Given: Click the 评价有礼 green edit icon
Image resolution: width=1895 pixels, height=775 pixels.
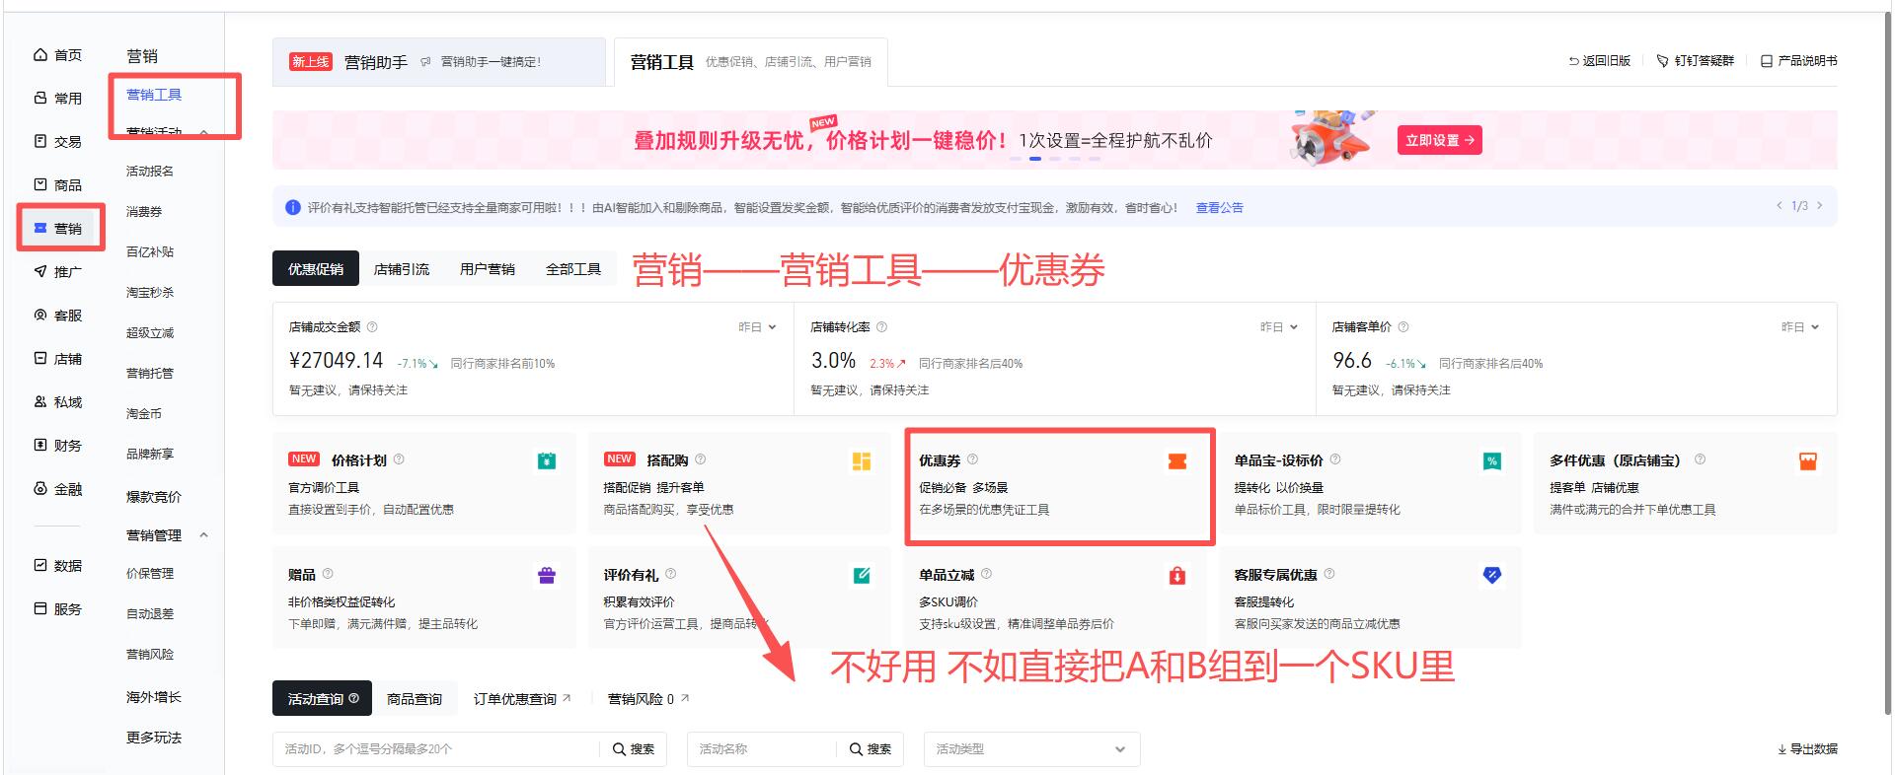Looking at the screenshot, I should pyautogui.click(x=862, y=576).
